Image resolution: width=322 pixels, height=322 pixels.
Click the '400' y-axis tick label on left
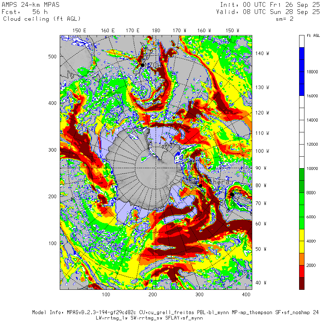[52, 103]
